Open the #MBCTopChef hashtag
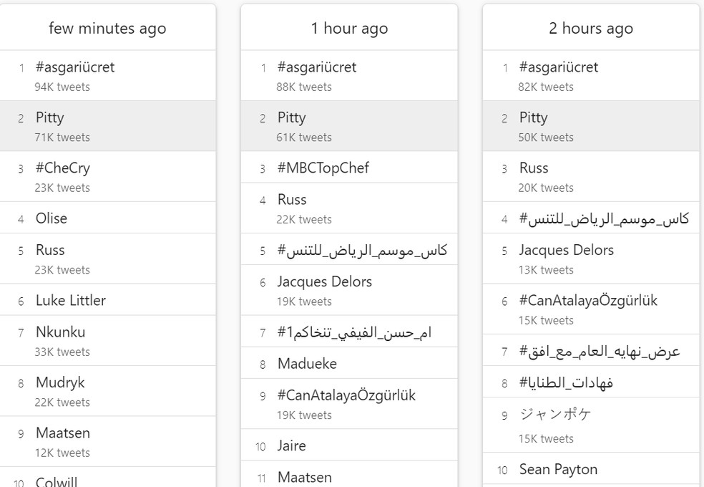Viewport: 704px width, 487px height. pyautogui.click(x=323, y=168)
